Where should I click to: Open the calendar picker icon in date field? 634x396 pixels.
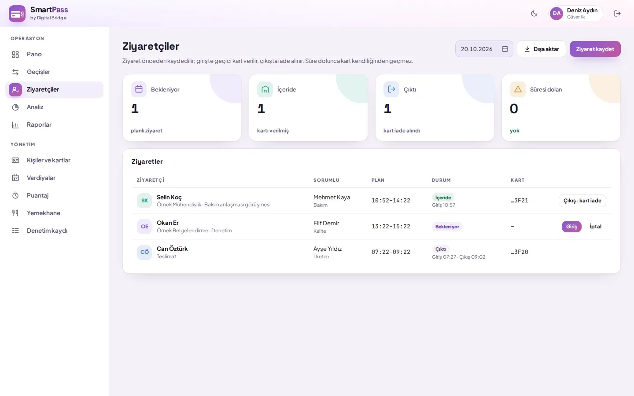pyautogui.click(x=505, y=49)
